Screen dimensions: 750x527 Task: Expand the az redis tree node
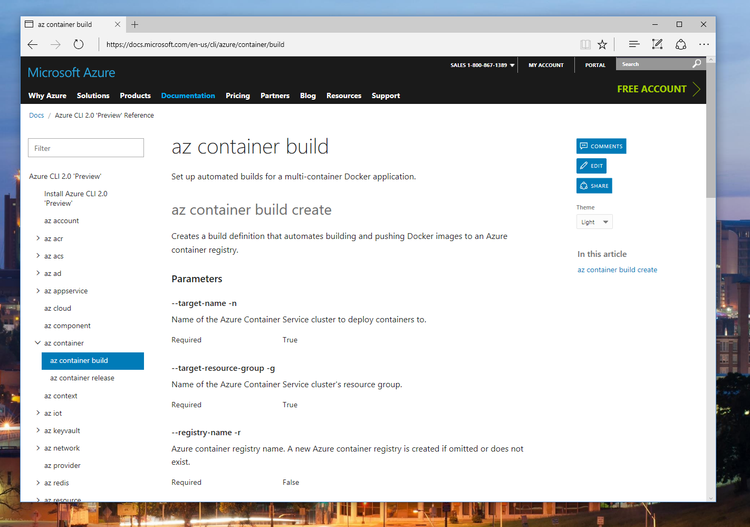pyautogui.click(x=38, y=483)
